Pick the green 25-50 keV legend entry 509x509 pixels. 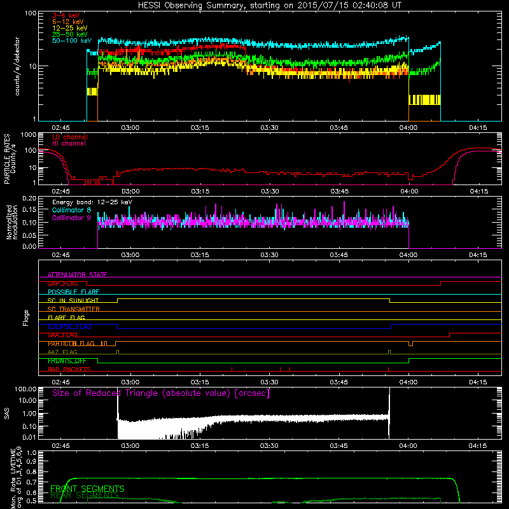point(69,34)
